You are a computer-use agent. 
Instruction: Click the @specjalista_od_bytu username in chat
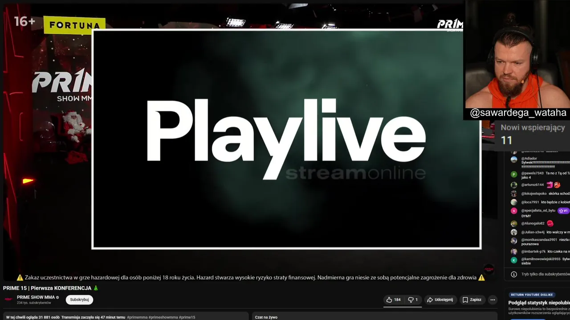[538, 211]
